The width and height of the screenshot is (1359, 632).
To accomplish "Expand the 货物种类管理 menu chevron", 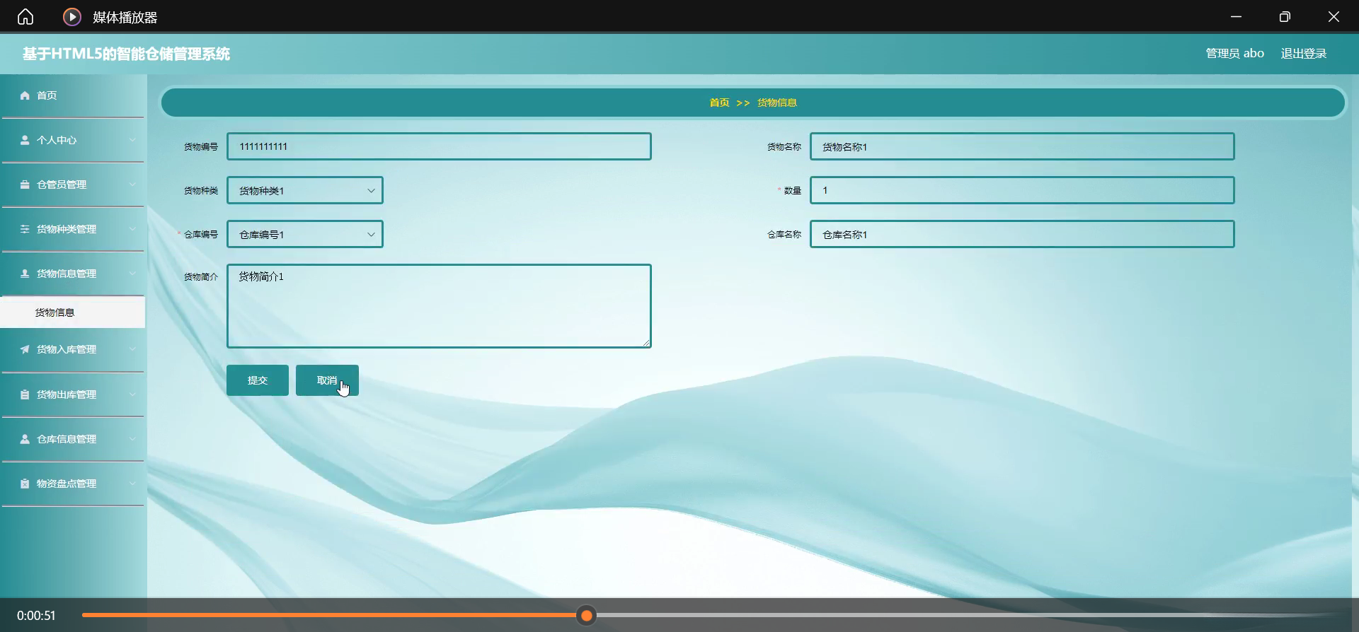I will pyautogui.click(x=132, y=229).
